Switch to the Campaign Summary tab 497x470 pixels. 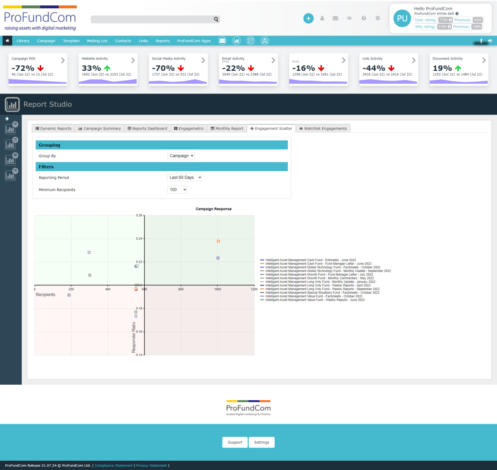tap(99, 128)
